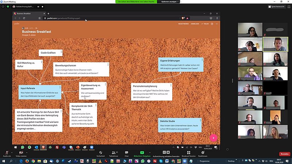Open the Teilnehmer participants list
Image resolution: width=292 pixels, height=164 pixels.
[x=114, y=153]
